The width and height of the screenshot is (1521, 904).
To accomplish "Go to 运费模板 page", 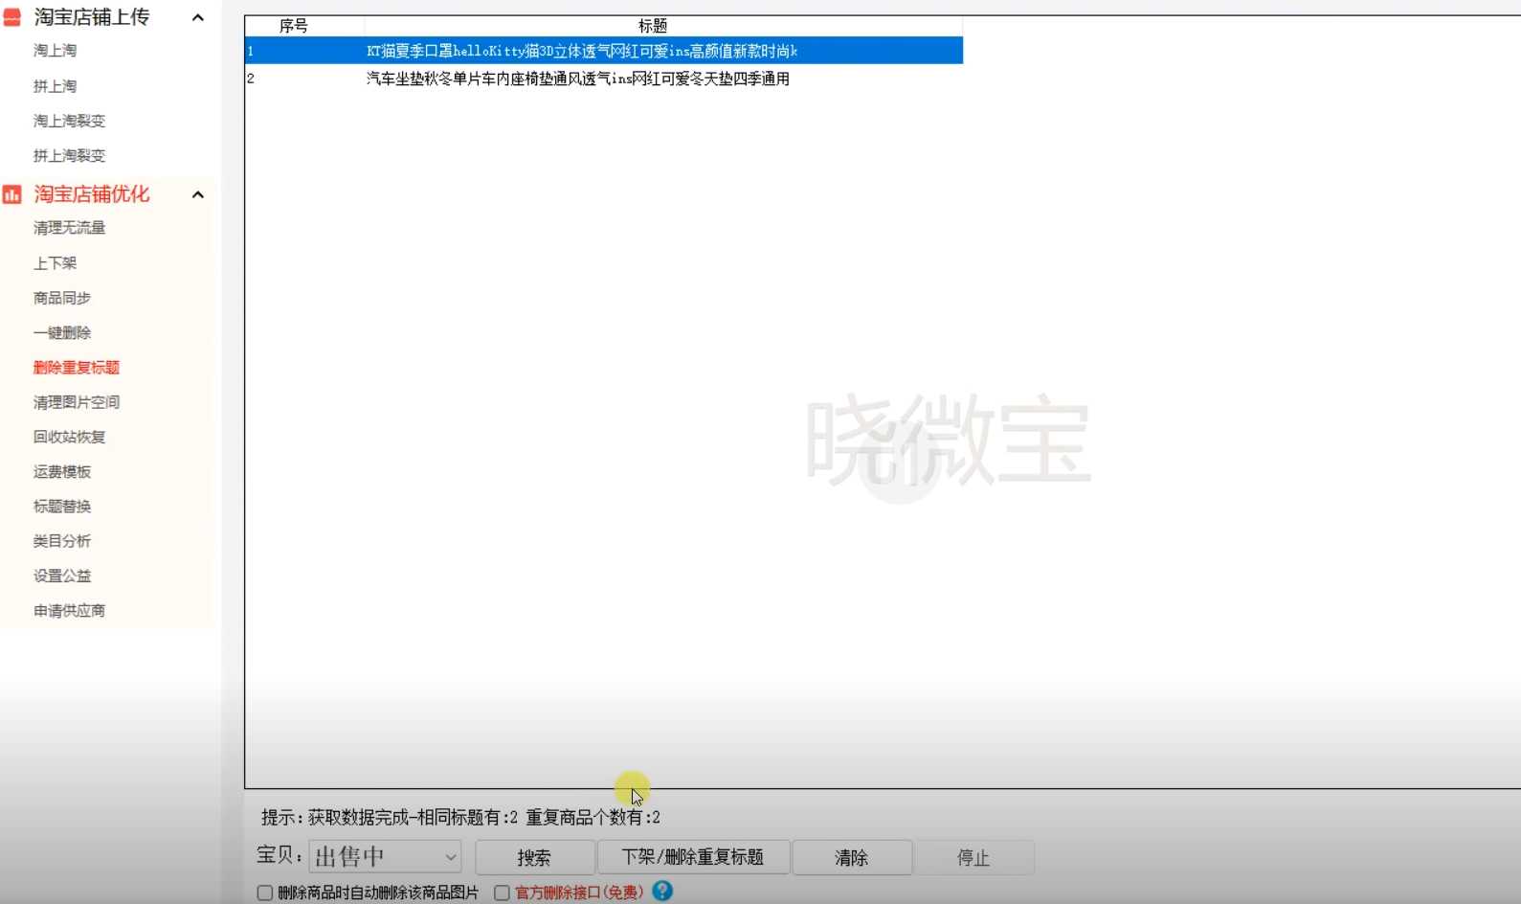I will coord(62,471).
